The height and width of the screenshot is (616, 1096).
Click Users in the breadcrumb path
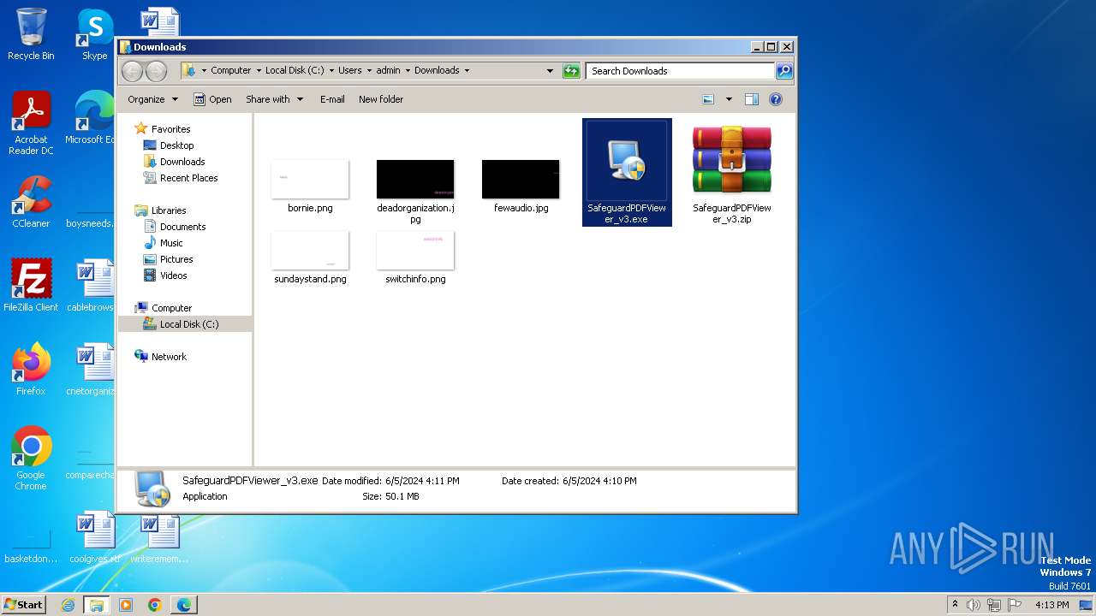(x=349, y=71)
